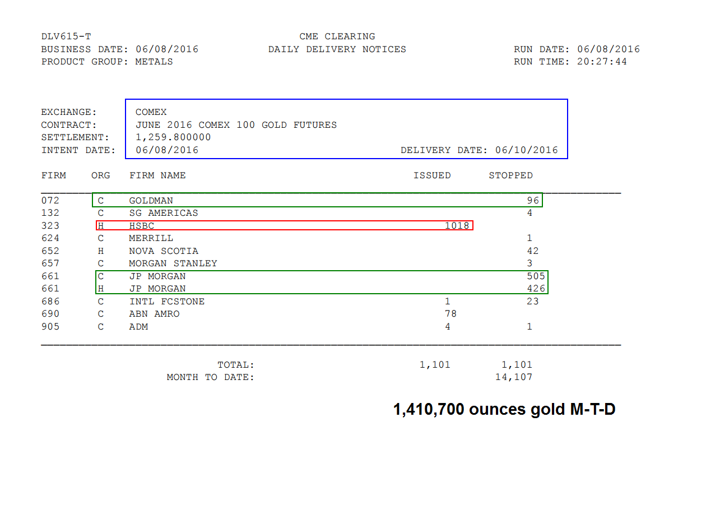Click month-to-date value 14,107
706x519 pixels.
tap(514, 377)
